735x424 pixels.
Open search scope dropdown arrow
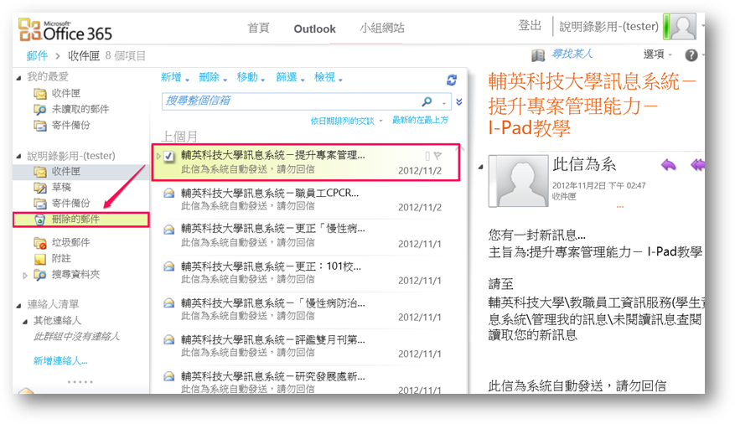pos(443,102)
